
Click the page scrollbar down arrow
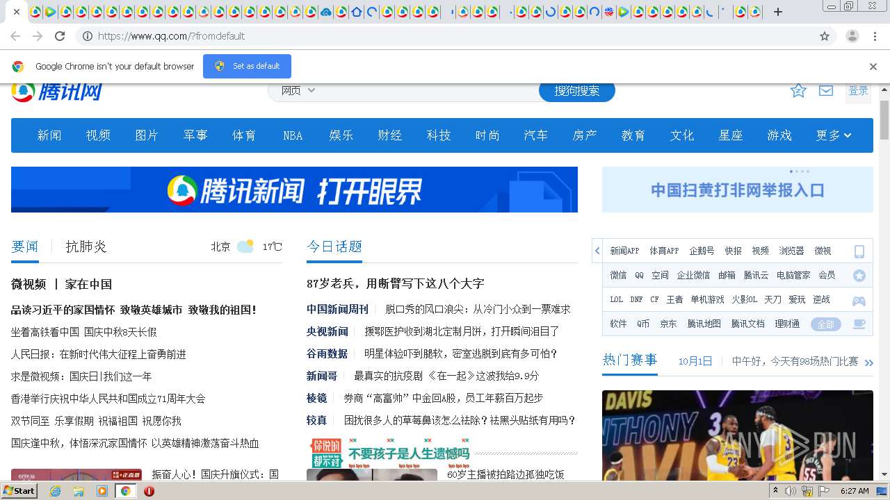tap(884, 474)
